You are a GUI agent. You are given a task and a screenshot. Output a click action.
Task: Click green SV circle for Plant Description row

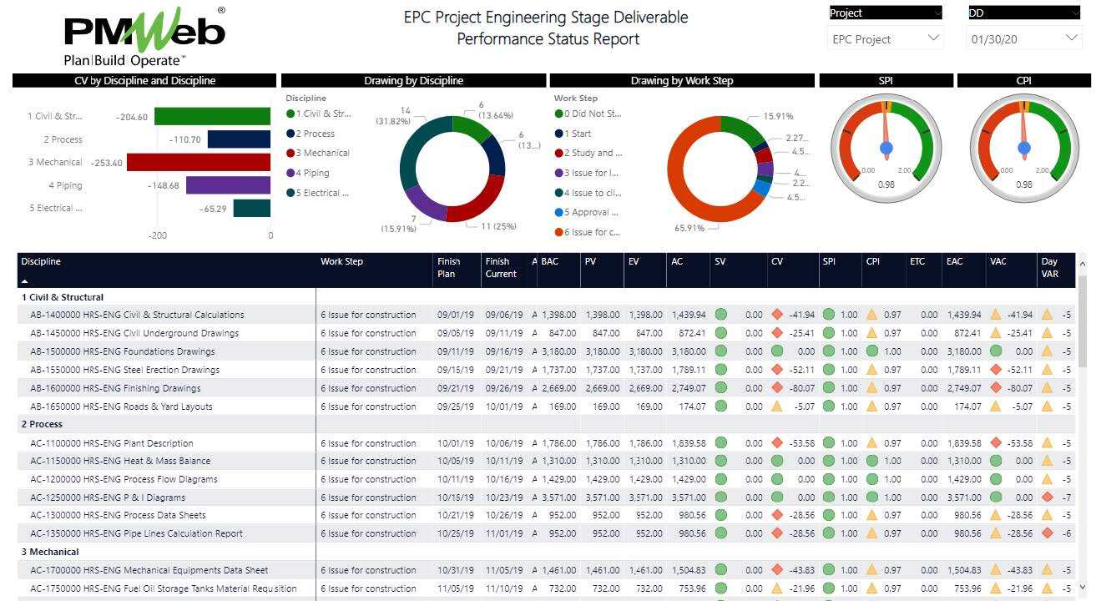click(720, 443)
